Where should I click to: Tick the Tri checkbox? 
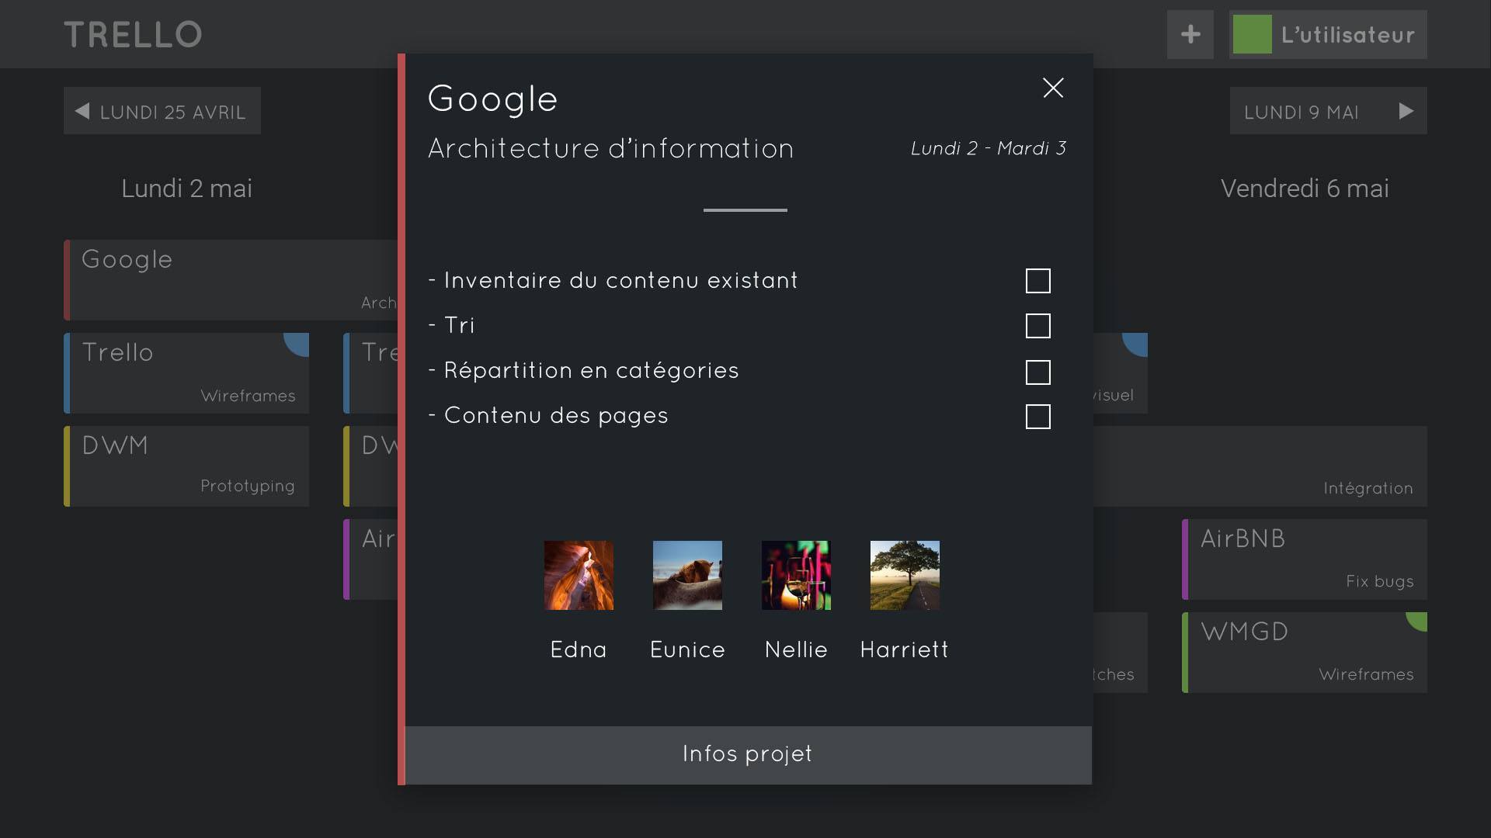point(1037,326)
